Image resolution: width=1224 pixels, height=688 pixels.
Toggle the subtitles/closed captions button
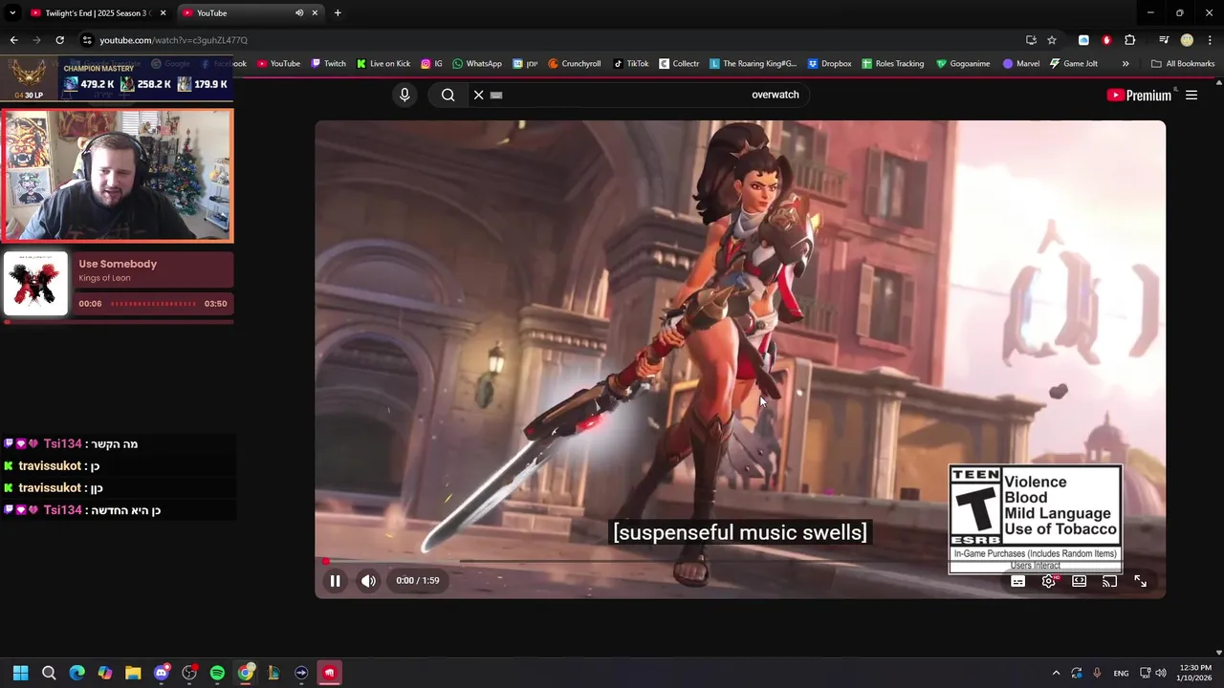click(x=1018, y=581)
